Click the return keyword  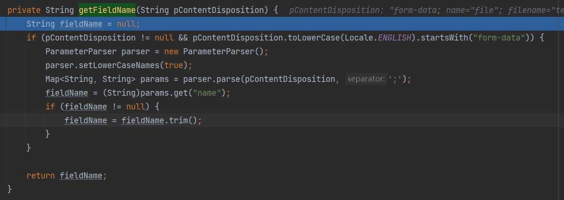point(41,175)
